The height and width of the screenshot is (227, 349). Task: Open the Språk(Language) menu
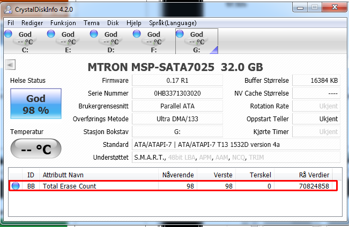pyautogui.click(x=173, y=23)
